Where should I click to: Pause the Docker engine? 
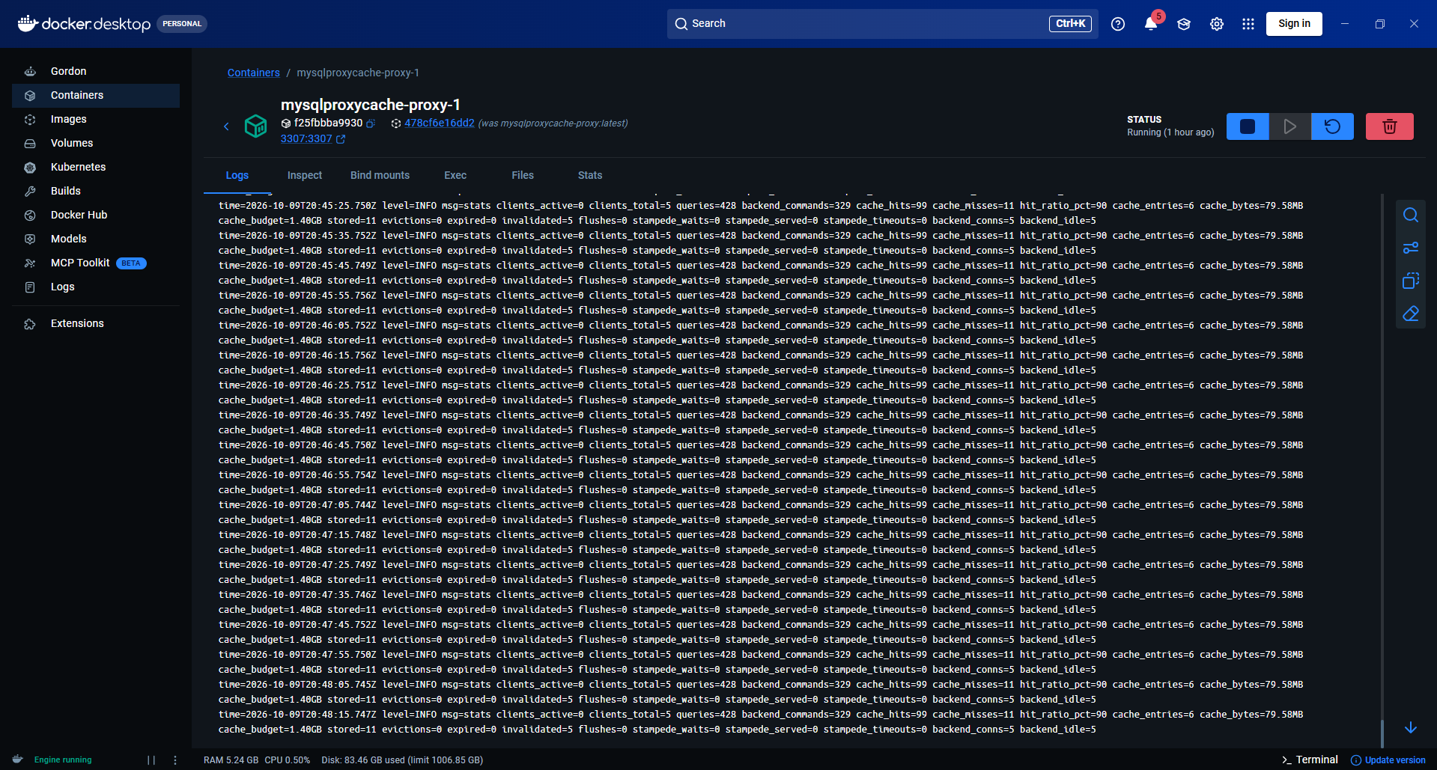tap(151, 760)
